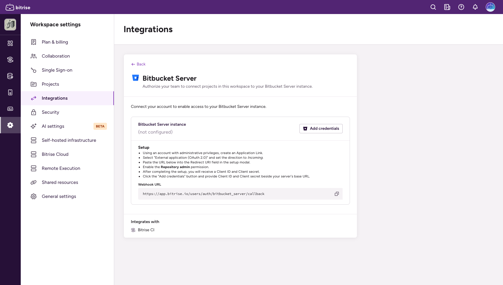Open Single Sign-on settings
Viewport: 503px width, 285px height.
pyautogui.click(x=57, y=70)
